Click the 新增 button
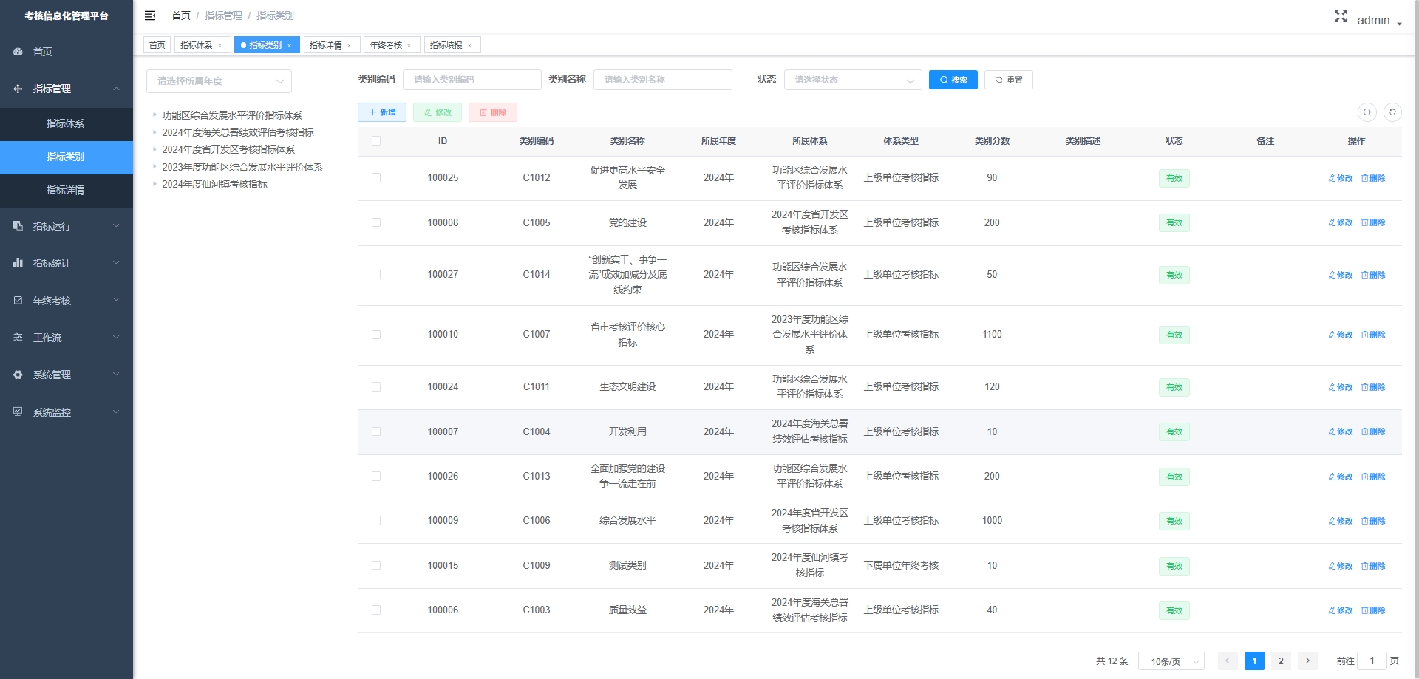1419x679 pixels. click(382, 112)
